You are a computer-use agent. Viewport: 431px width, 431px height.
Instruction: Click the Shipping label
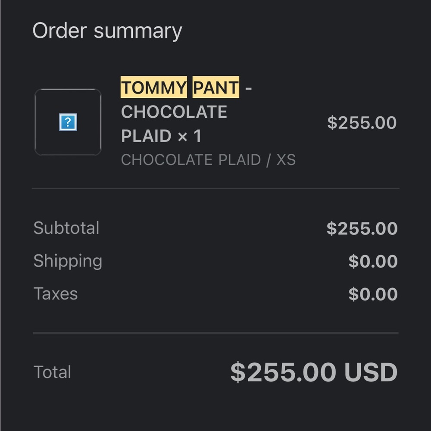click(68, 261)
